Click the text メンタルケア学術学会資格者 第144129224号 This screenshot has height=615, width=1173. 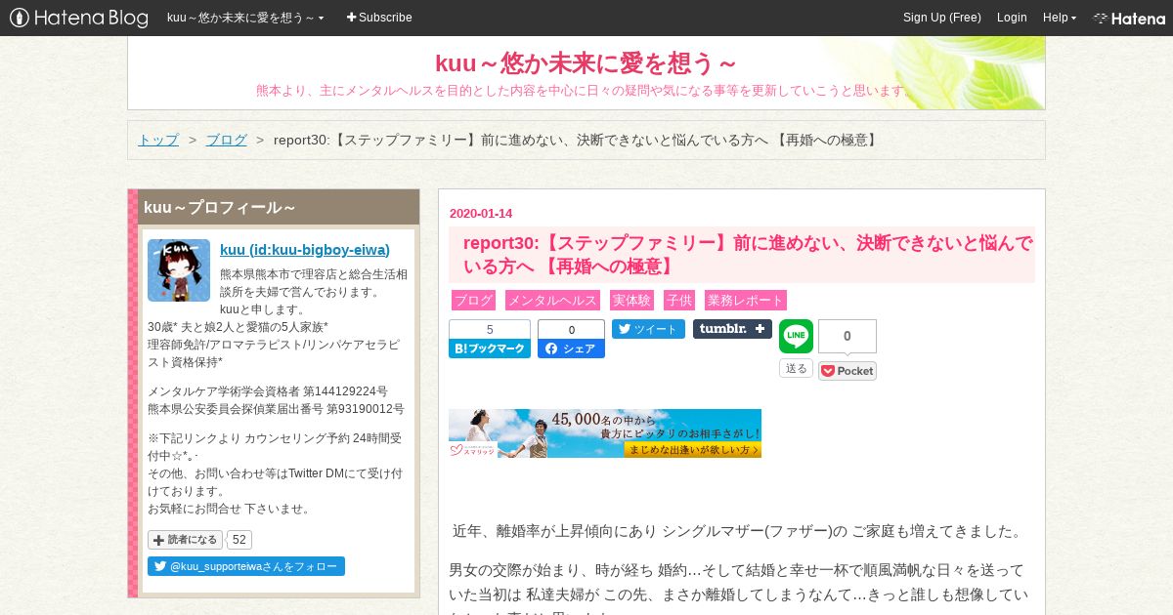tap(268, 391)
